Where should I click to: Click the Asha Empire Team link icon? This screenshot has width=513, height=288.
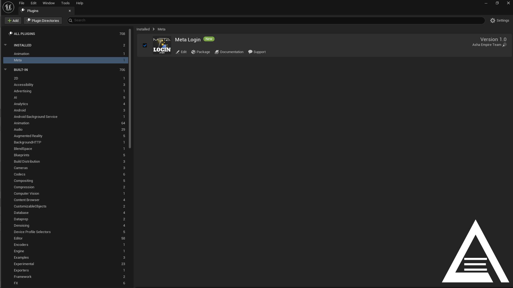click(504, 45)
